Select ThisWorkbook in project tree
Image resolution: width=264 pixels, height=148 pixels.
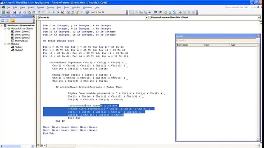pyautogui.click(x=19, y=41)
